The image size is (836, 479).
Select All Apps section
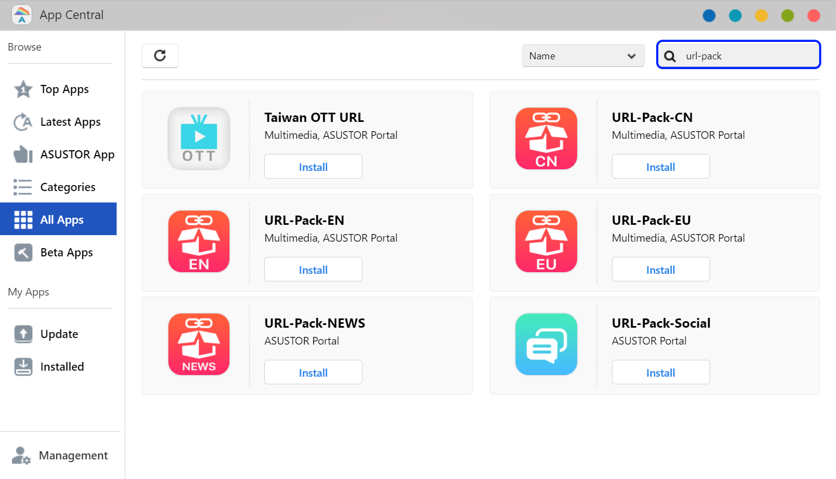58,219
